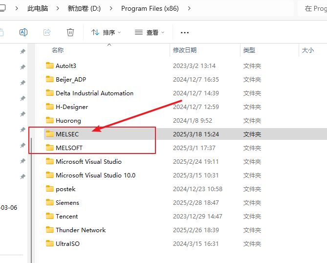Select the Thunder Network folder icon
Screen dimensions: 327x263
coord(50,230)
